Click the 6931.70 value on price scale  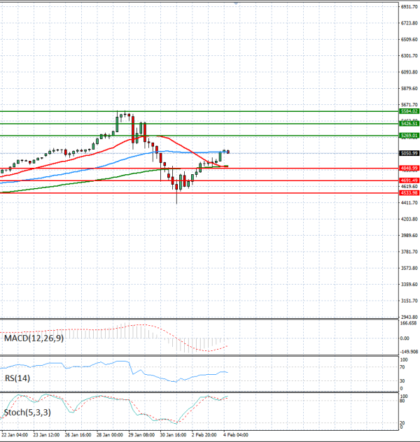point(409,6)
